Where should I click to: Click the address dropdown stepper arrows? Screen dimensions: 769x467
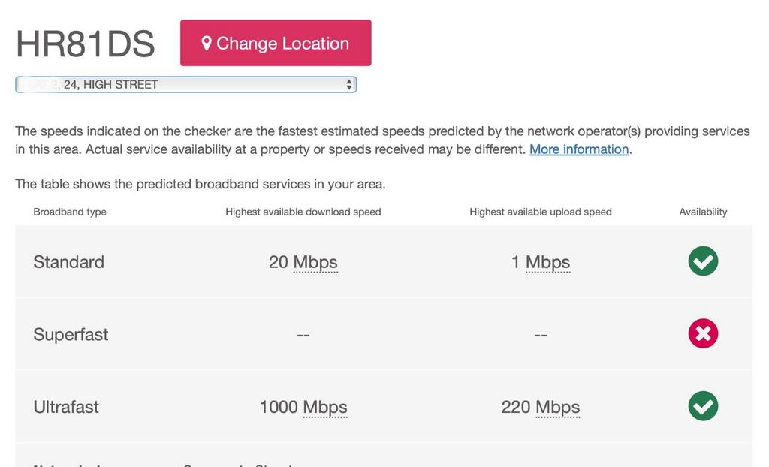[348, 84]
